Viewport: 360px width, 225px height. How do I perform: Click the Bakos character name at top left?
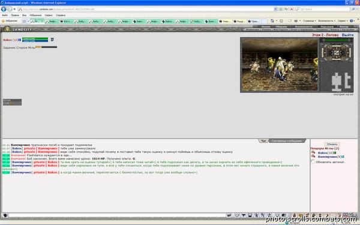pyautogui.click(x=7, y=40)
